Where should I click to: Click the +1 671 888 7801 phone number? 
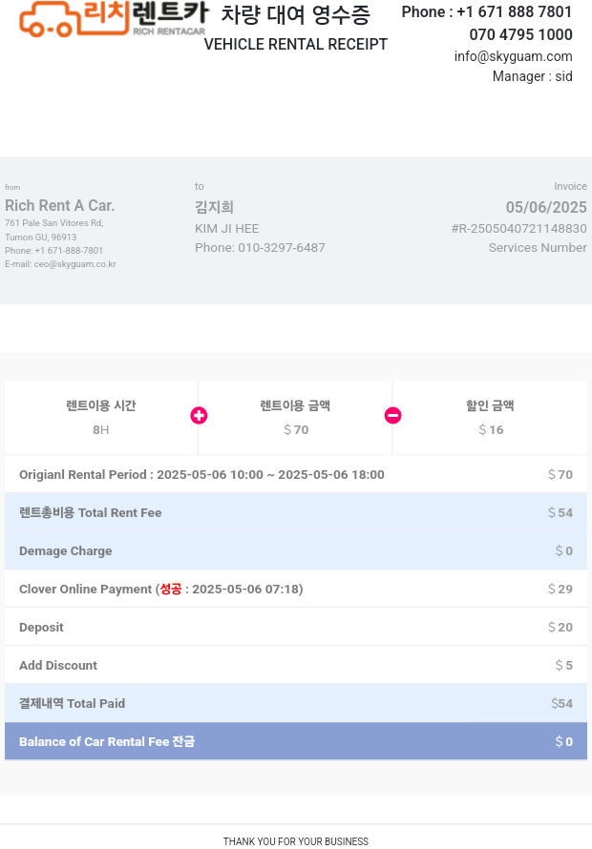click(515, 11)
